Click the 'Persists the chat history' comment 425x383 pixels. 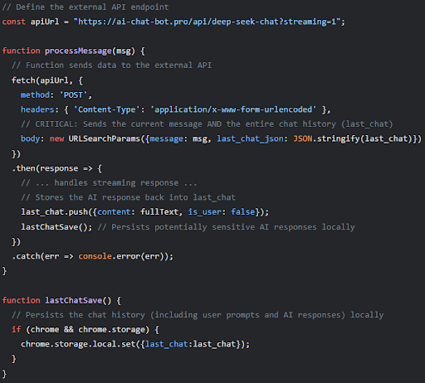pos(198,315)
